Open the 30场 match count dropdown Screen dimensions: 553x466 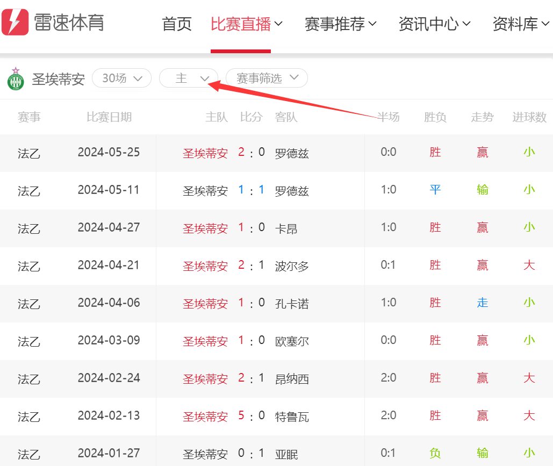pos(123,78)
